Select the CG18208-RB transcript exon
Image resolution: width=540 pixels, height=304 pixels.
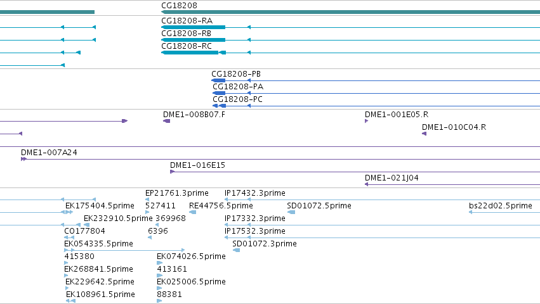[193, 40]
